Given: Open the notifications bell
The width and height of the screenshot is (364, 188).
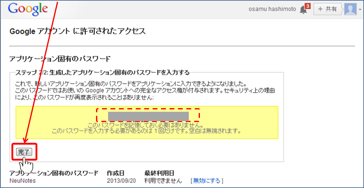Looking at the screenshot, I should tap(303, 10).
